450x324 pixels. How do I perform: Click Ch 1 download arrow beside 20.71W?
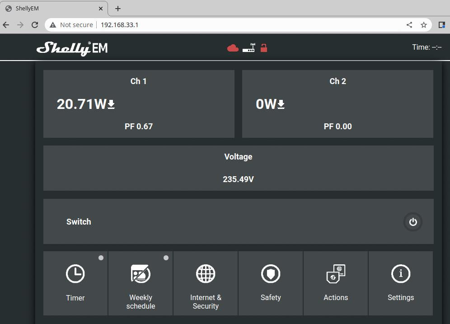coord(111,105)
